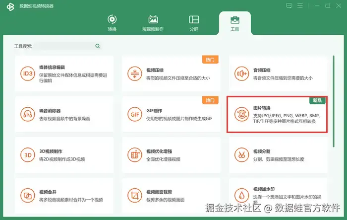The width and height of the screenshot is (347, 220).
Task: Click description 将多段音视频素材合并为一个视频
Action: [x=71, y=200]
